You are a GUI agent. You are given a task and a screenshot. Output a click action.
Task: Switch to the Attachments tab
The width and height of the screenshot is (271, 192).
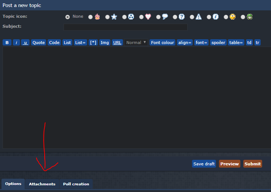tap(42, 184)
